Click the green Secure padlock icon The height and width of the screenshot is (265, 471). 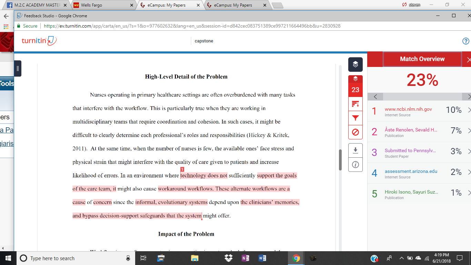tap(19, 26)
